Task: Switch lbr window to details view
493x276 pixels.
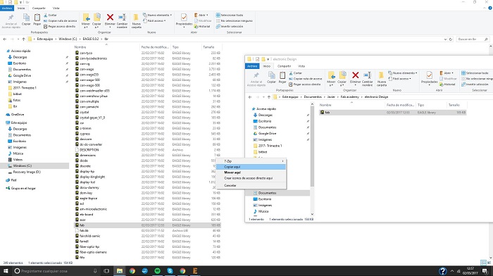Action: [x=483, y=262]
